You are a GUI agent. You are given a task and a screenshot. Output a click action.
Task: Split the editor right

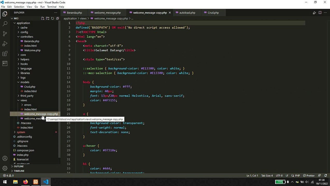click(x=320, y=13)
